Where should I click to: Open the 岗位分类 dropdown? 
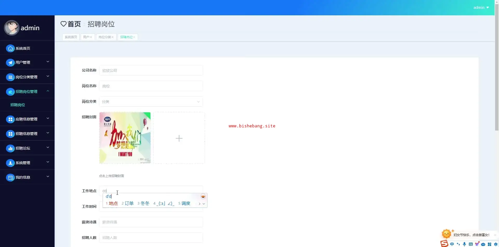[x=151, y=102]
